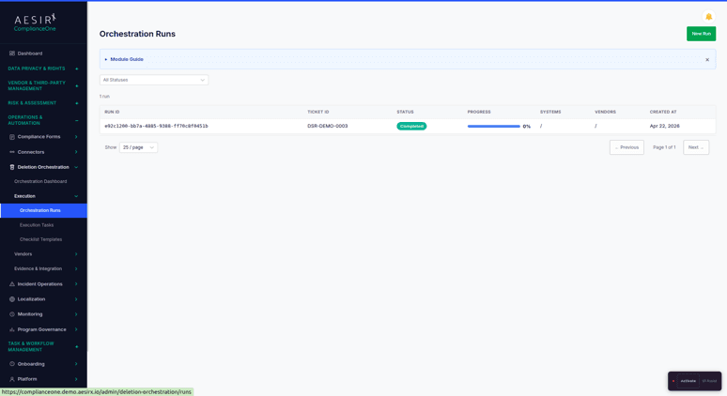The width and height of the screenshot is (727, 396).
Task: Click the 0% progress value
Action: click(526, 127)
